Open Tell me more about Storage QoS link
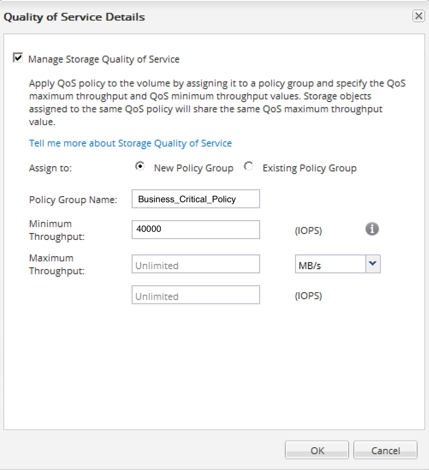This screenshot has width=429, height=470. 130,143
